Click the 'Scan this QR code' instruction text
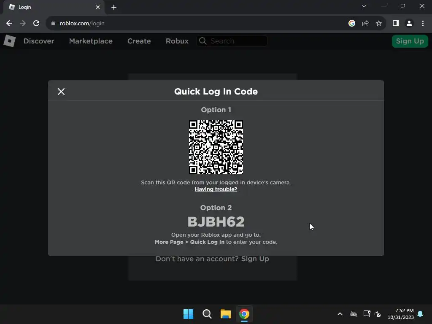This screenshot has width=432, height=324. click(x=216, y=182)
